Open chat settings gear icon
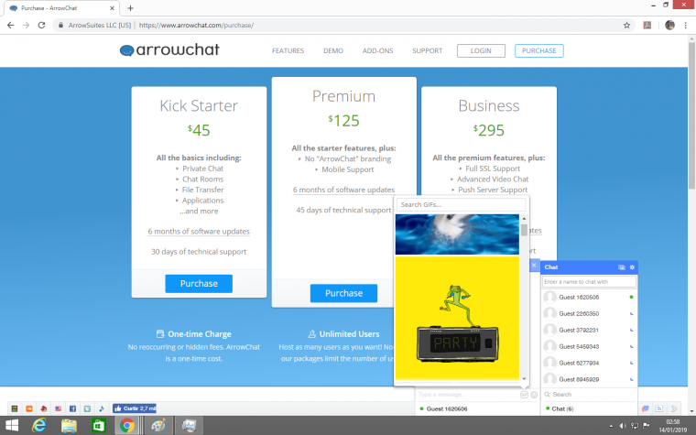This screenshot has width=696, height=435. [x=632, y=267]
